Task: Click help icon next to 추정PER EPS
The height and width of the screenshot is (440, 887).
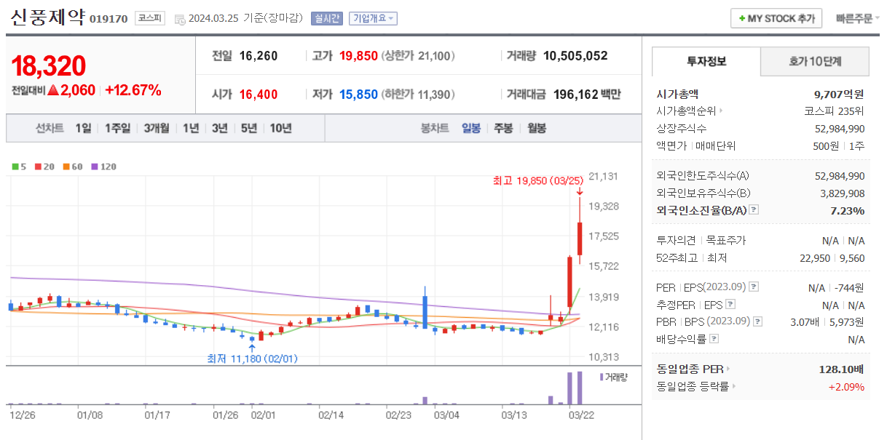Action: tap(730, 305)
